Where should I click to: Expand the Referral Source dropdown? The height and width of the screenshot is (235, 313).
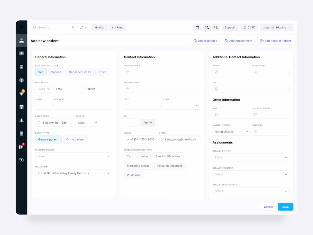click(73, 156)
